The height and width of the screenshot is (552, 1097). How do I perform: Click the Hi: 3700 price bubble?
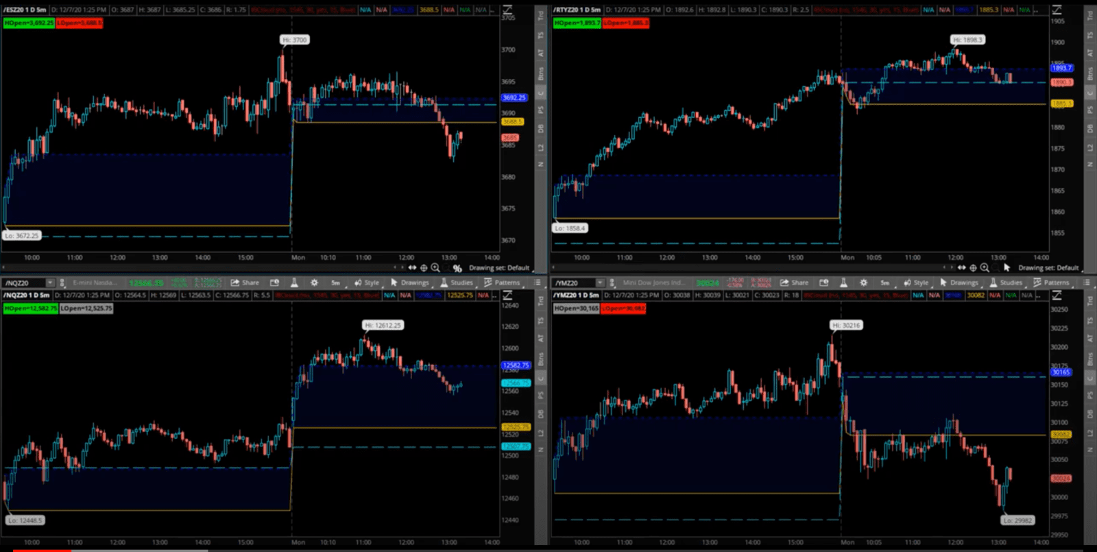click(x=295, y=40)
